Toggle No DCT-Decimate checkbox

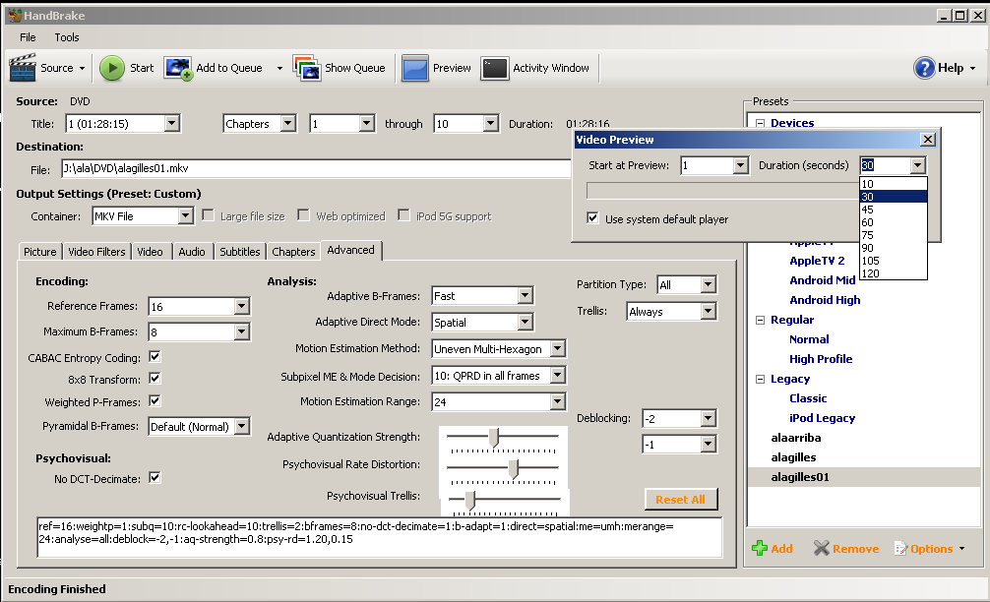155,478
